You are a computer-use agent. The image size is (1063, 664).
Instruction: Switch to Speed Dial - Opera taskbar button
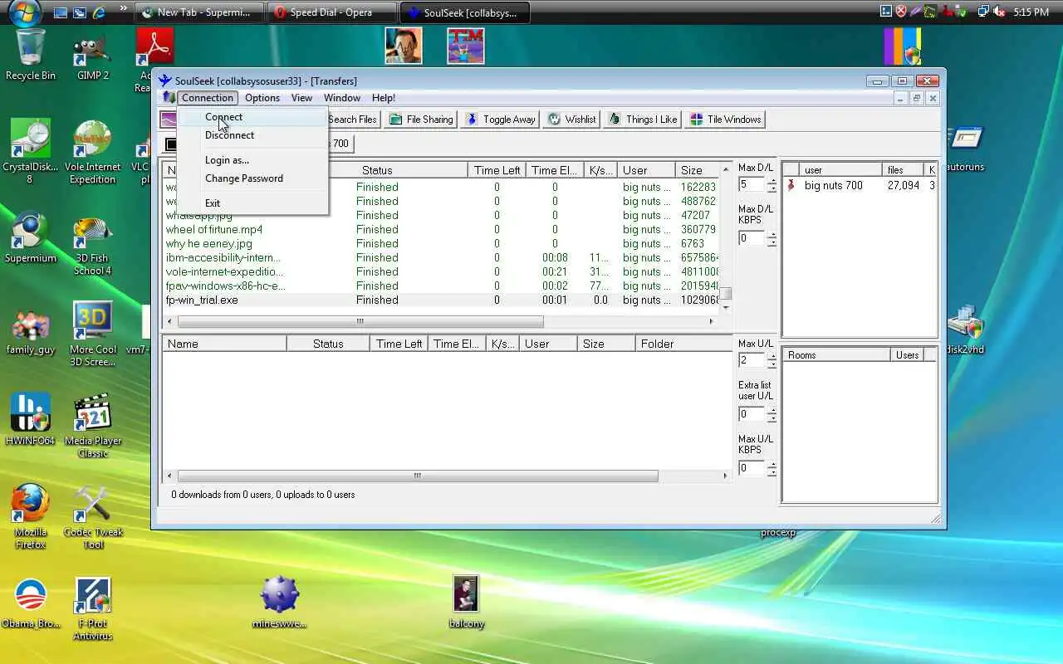point(331,12)
